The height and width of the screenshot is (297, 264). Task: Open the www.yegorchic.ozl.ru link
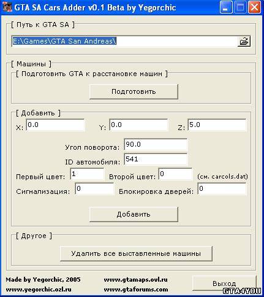(x=39, y=290)
